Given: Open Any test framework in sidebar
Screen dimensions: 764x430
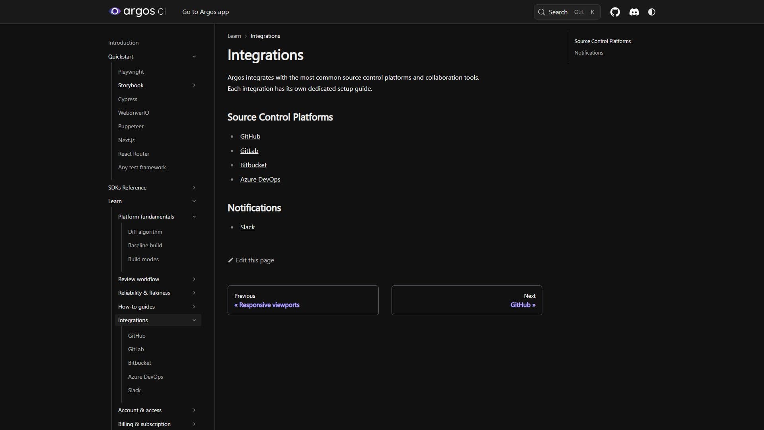Looking at the screenshot, I should coord(142,167).
